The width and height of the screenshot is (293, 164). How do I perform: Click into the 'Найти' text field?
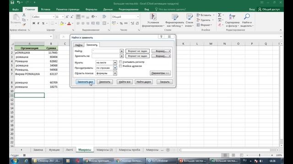pos(106,51)
